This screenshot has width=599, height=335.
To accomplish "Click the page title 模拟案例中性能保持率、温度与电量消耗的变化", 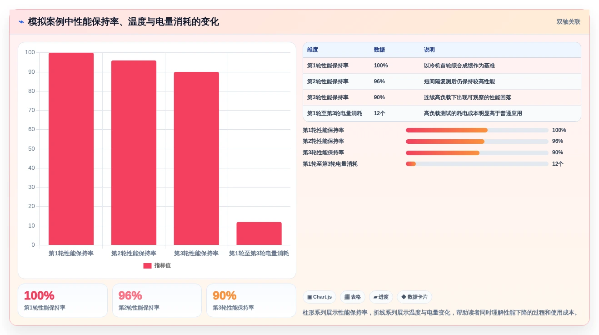I will tap(123, 22).
